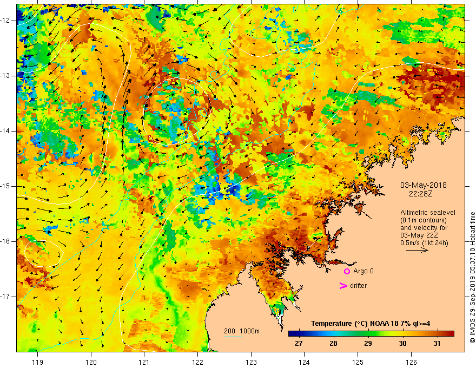Click colorbar tick label '31'

(x=437, y=344)
